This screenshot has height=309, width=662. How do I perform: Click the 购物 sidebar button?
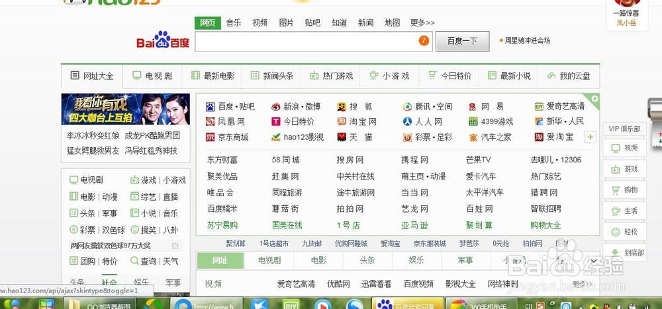coord(624,190)
